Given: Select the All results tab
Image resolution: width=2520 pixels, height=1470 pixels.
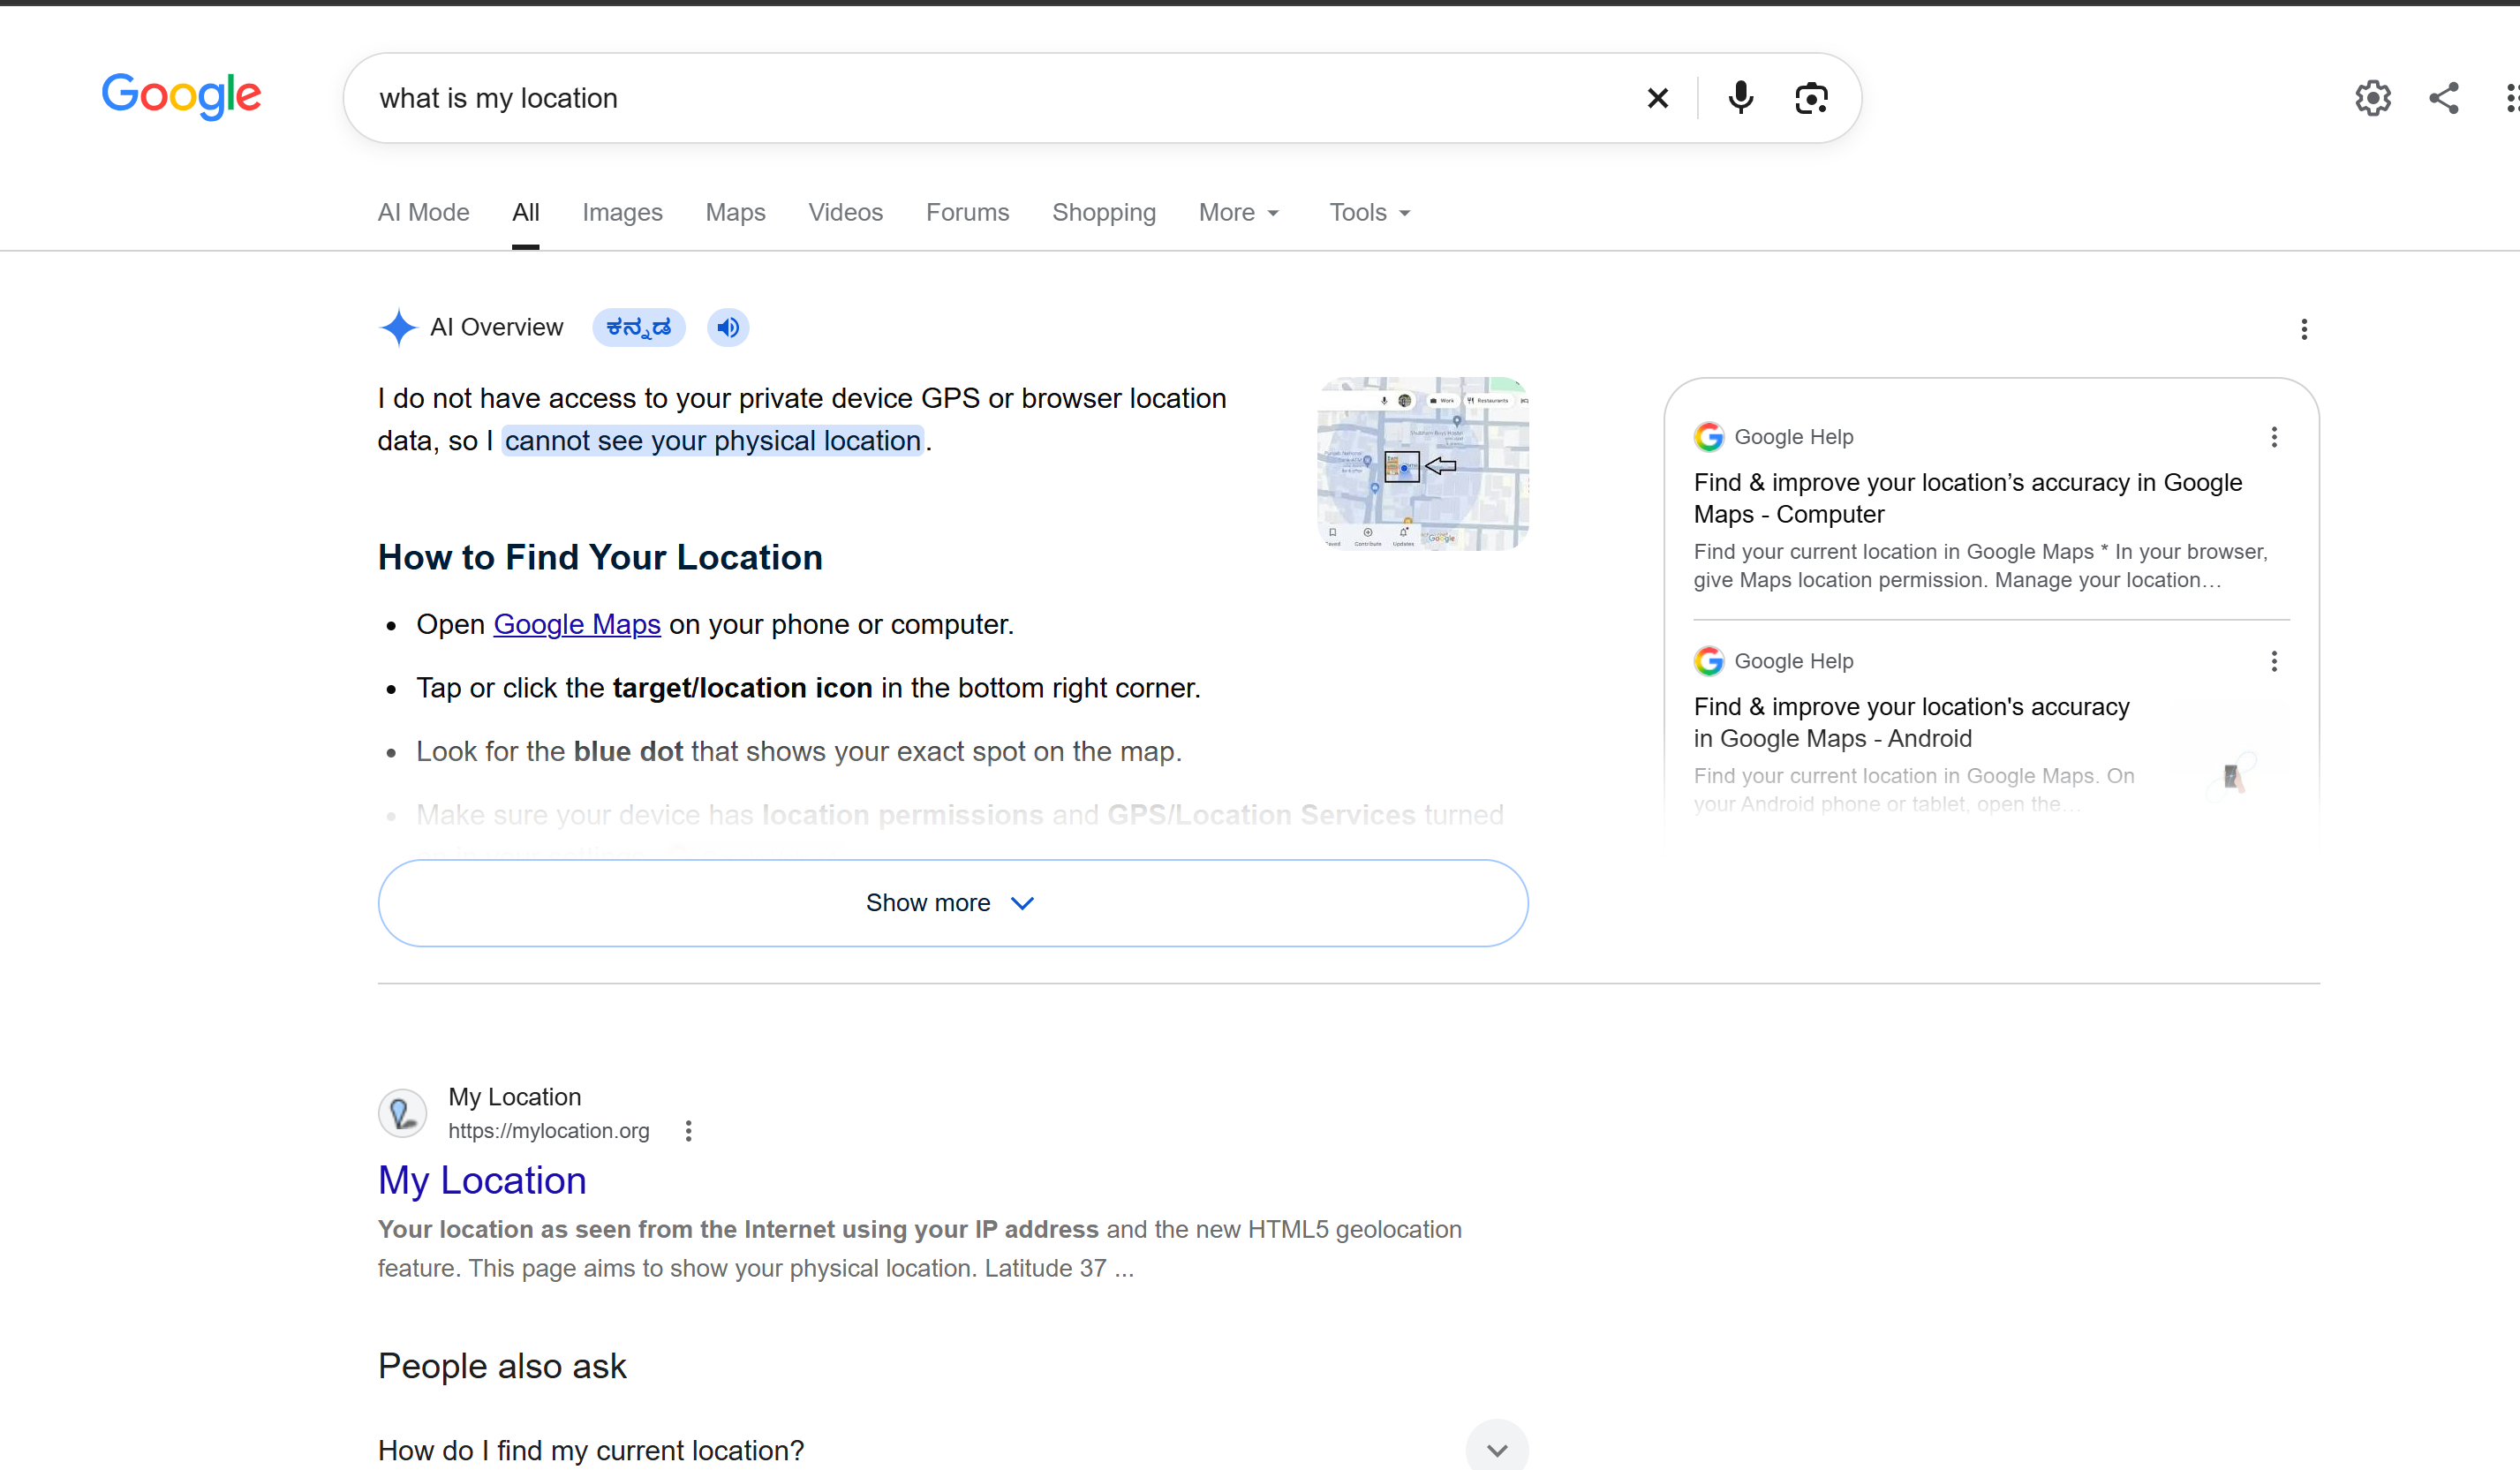Looking at the screenshot, I should (x=525, y=212).
